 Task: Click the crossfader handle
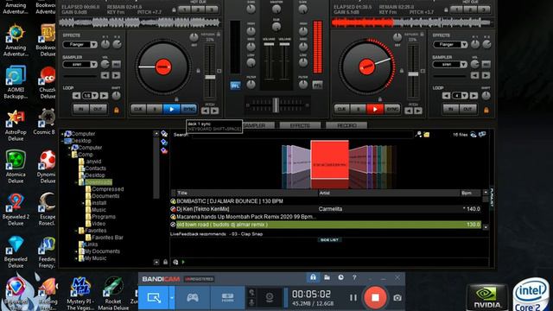pyautogui.click(x=276, y=105)
